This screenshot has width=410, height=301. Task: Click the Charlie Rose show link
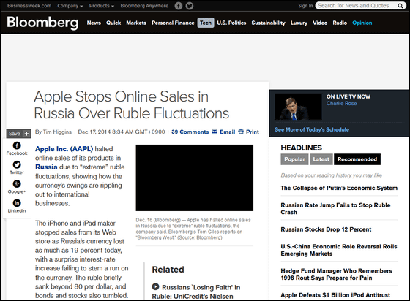click(341, 104)
